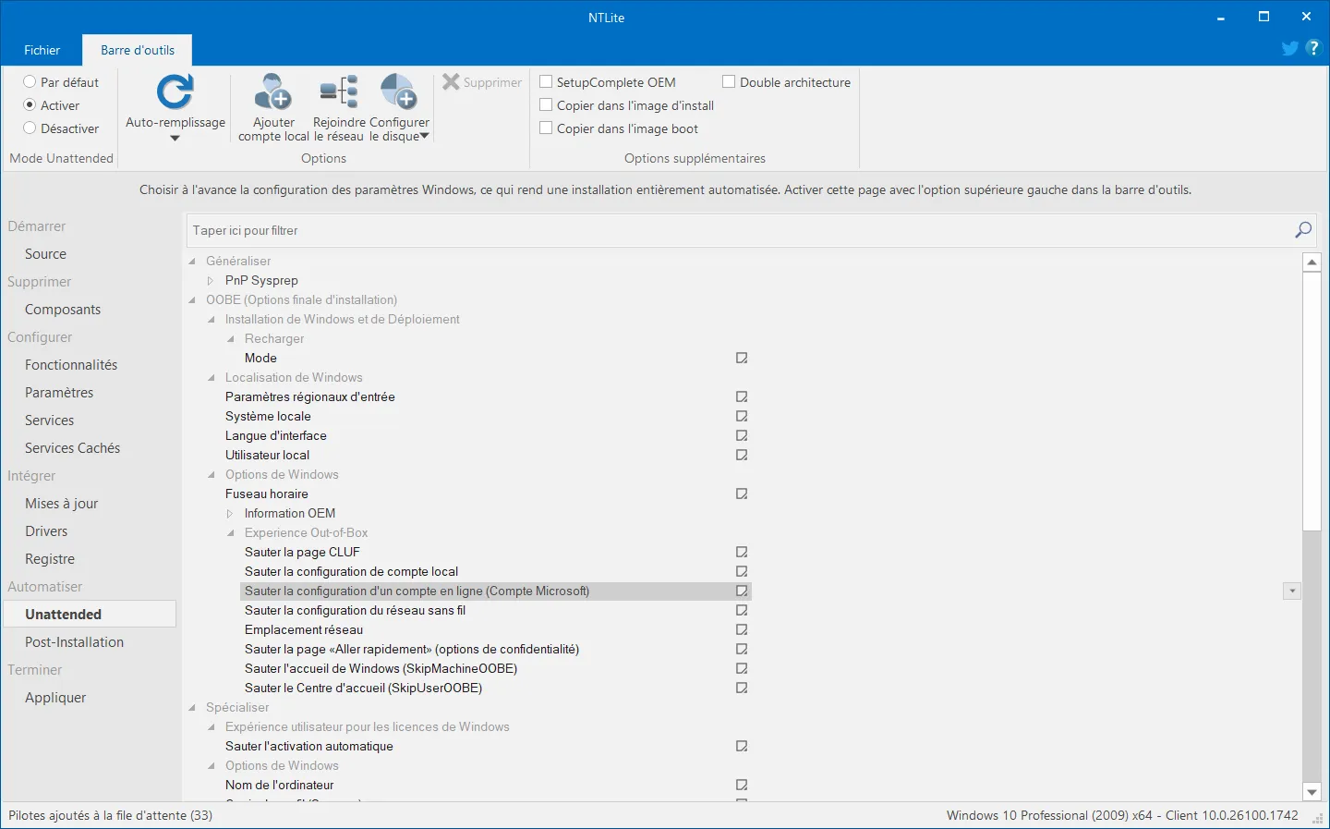Viewport: 1330px width, 829px height.
Task: Click the search magnifier in filter box
Action: (1303, 230)
